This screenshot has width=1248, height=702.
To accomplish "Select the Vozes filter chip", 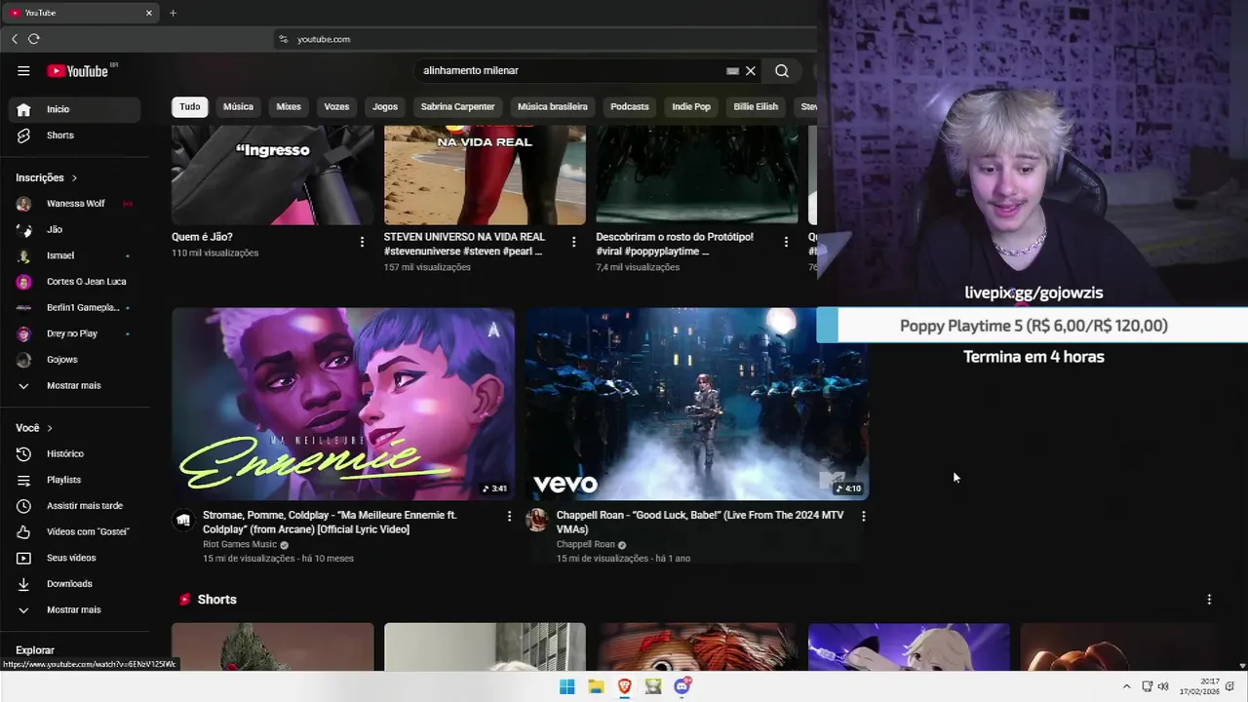I will pyautogui.click(x=336, y=106).
